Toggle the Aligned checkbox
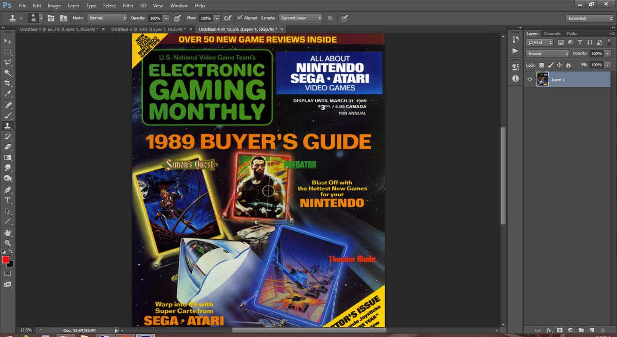617x337 pixels. click(x=240, y=18)
